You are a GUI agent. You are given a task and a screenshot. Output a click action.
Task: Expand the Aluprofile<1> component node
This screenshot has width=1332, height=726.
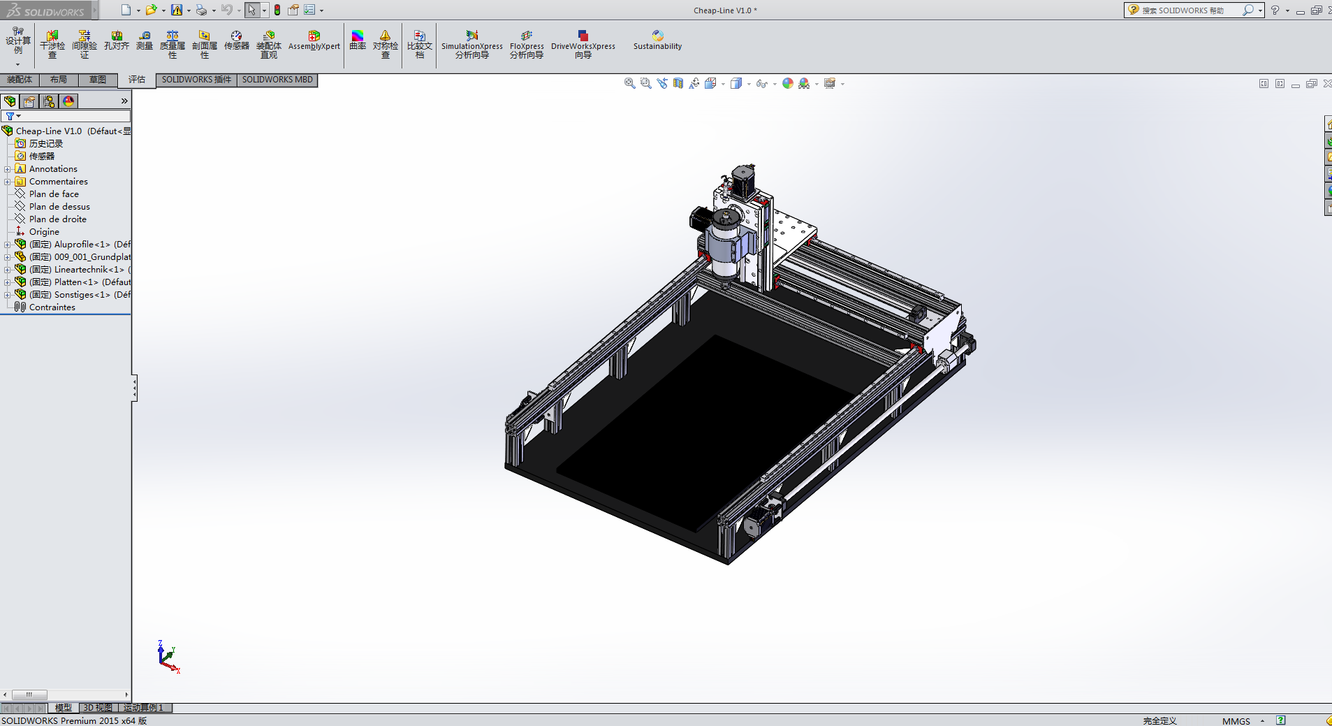[7, 245]
